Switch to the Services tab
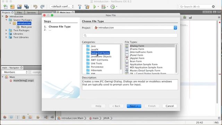Image resolution: width=222 pixels, height=125 pixels. (x=31, y=12)
